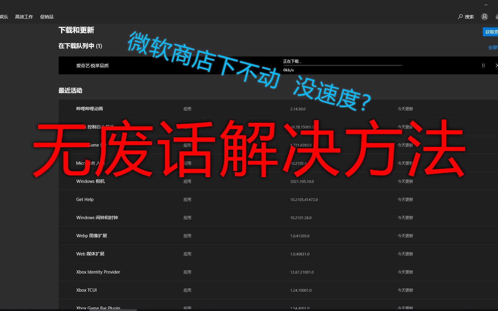Open the Xbox TCUI entry

[86, 290]
